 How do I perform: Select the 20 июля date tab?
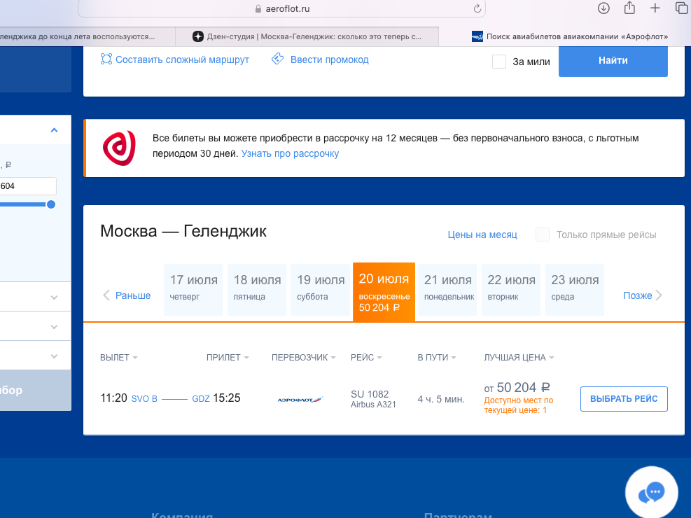384,292
